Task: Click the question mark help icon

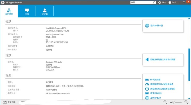Action: 170,2
